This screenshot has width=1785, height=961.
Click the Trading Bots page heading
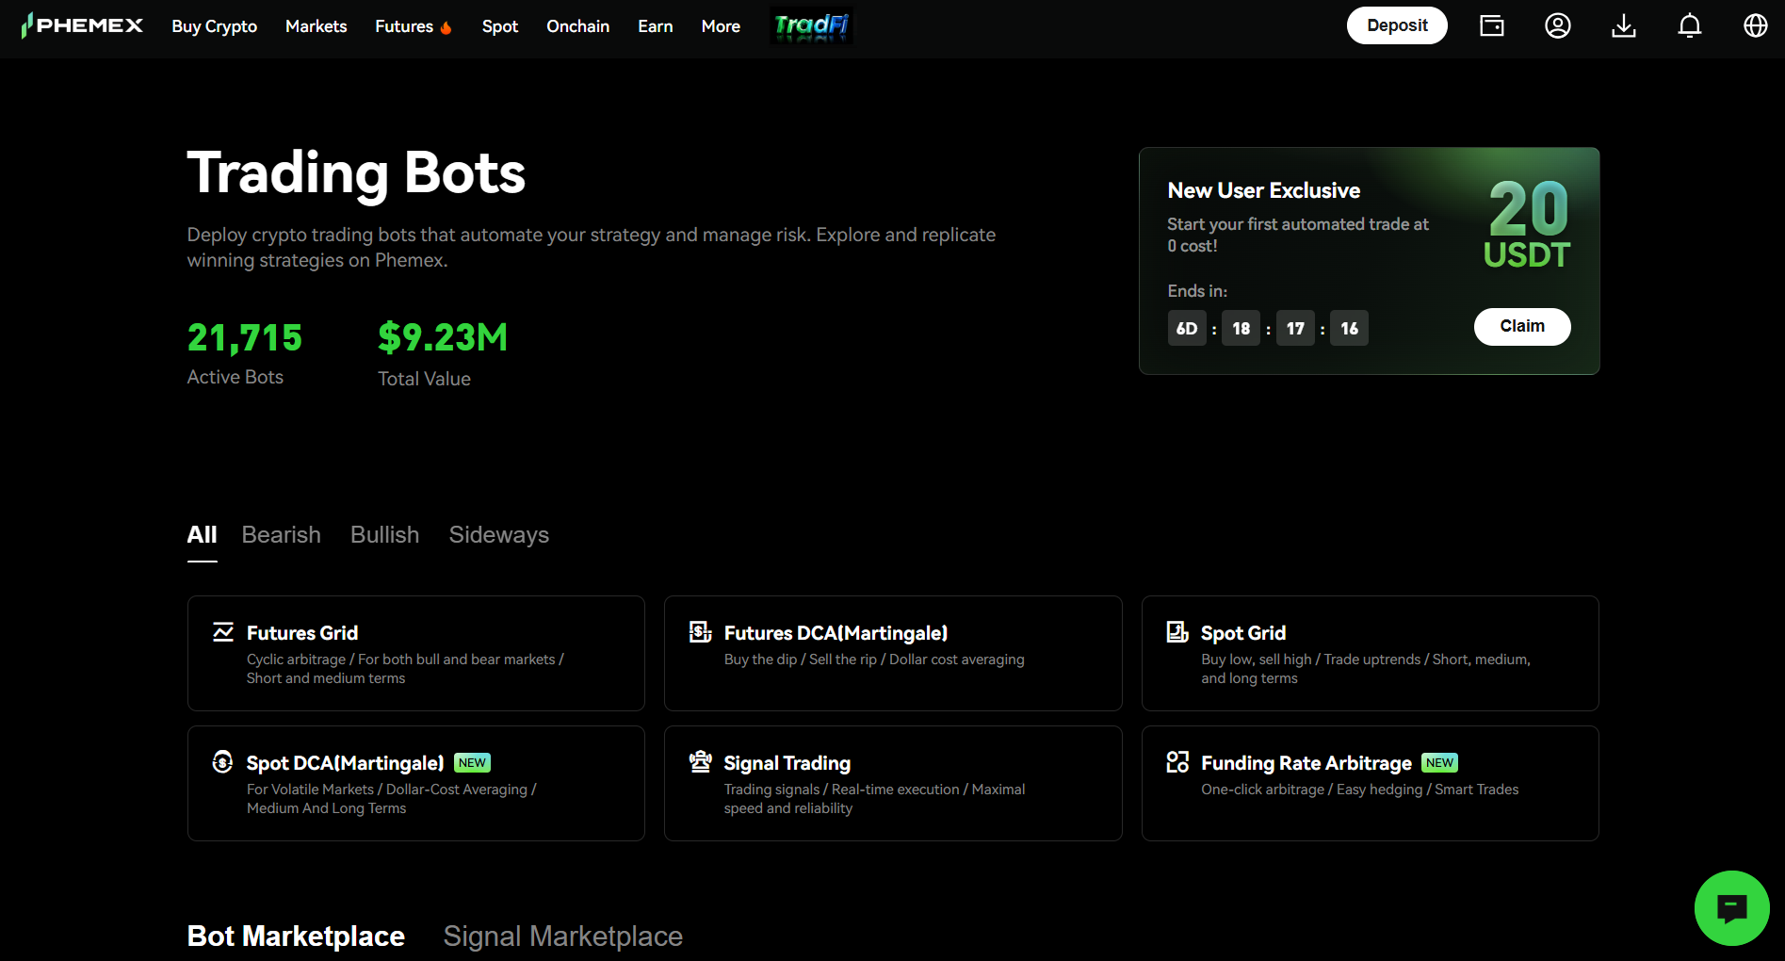pyautogui.click(x=356, y=173)
